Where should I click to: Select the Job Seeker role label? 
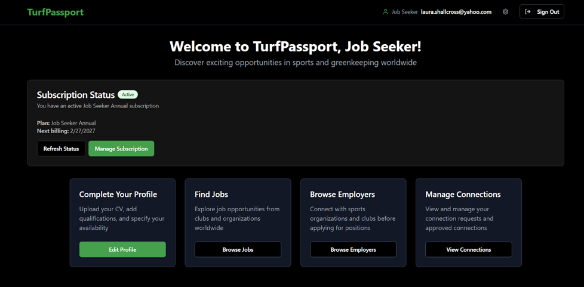coord(404,12)
